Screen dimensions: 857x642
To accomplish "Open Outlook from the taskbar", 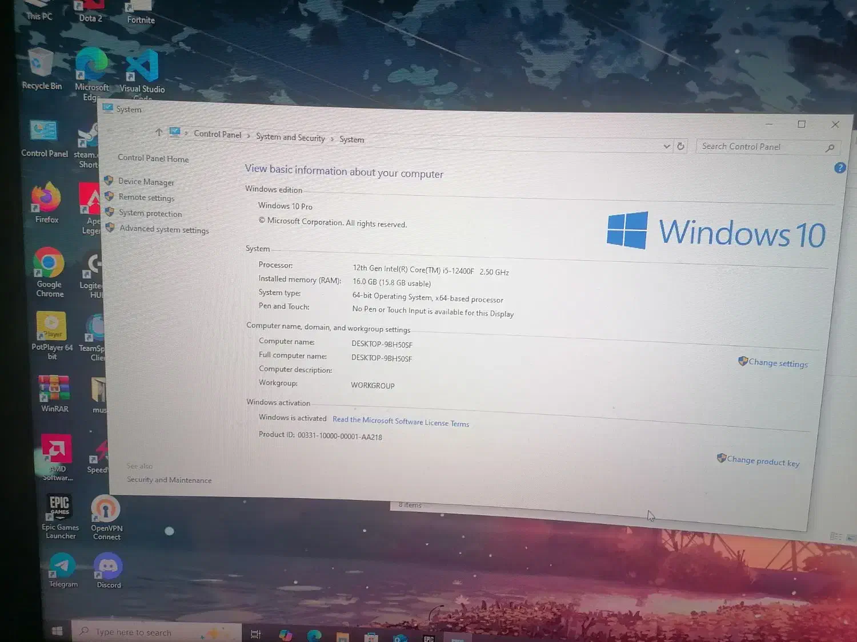I will [400, 637].
